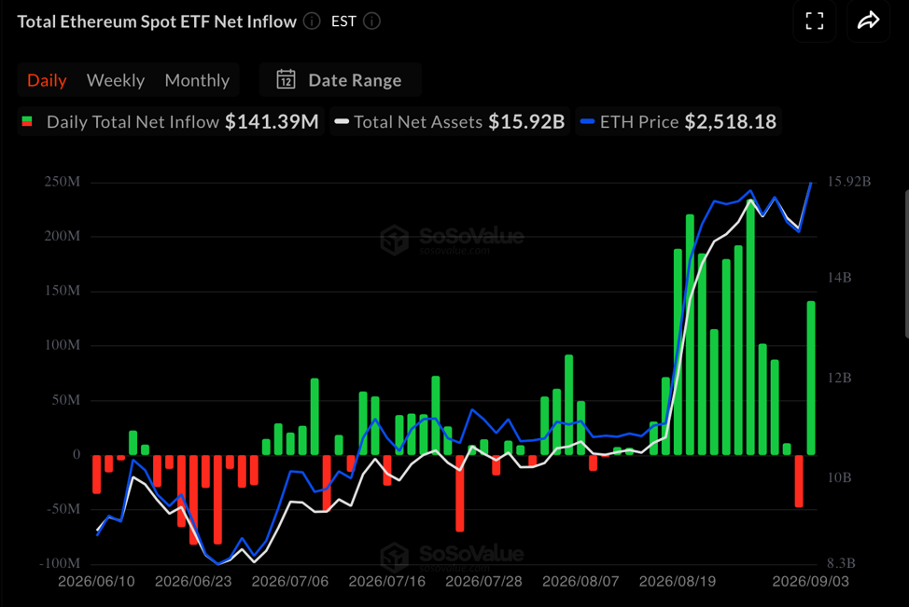This screenshot has width=909, height=607.
Task: Switch to the Weekly view
Action: click(116, 80)
